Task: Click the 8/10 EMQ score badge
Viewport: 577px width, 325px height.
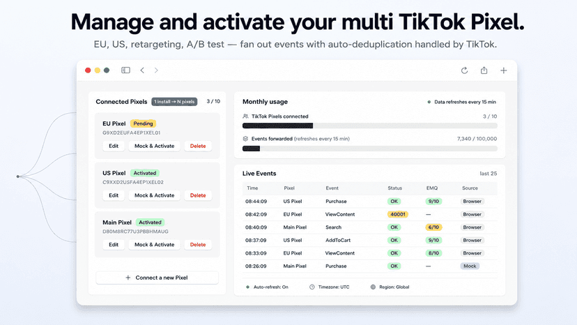Action: 433,253
